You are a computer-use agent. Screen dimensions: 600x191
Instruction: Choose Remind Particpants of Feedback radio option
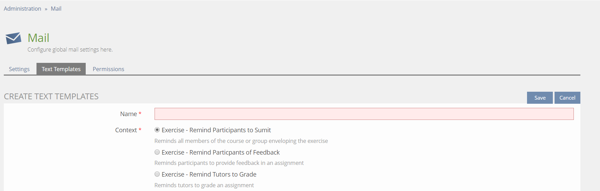point(157,152)
